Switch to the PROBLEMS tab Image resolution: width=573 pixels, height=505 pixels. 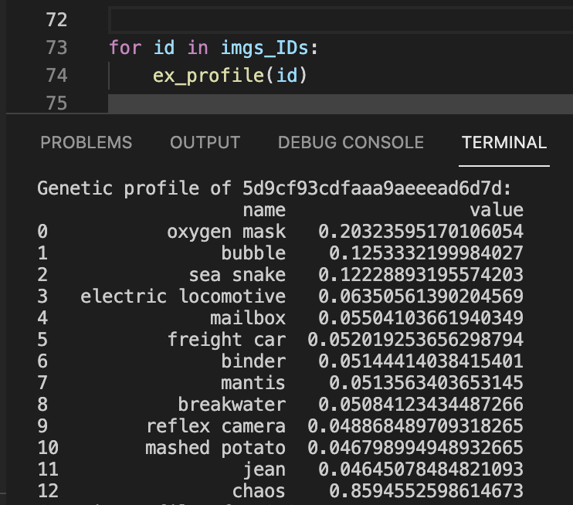pos(86,143)
